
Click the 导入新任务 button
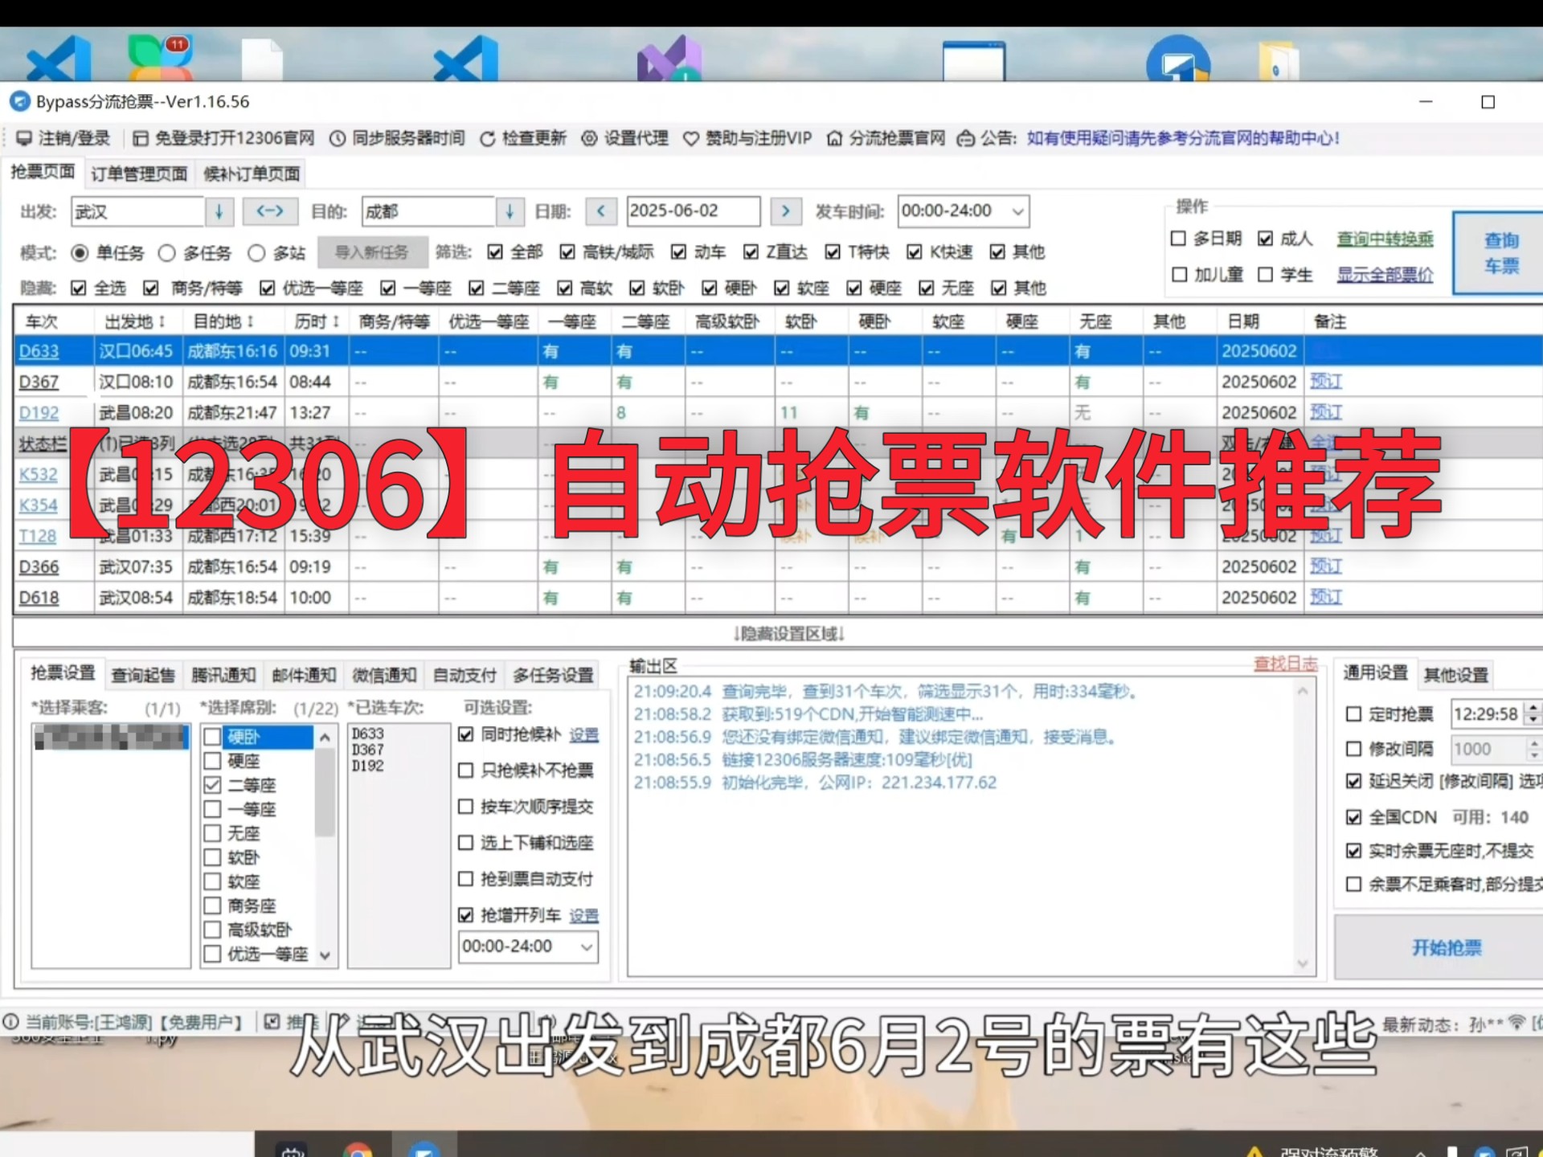371,253
